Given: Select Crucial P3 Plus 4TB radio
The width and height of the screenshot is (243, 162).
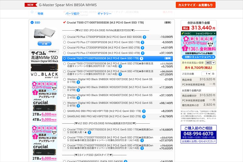Looking at the screenshot, I should pyautogui.click(x=64, y=53).
